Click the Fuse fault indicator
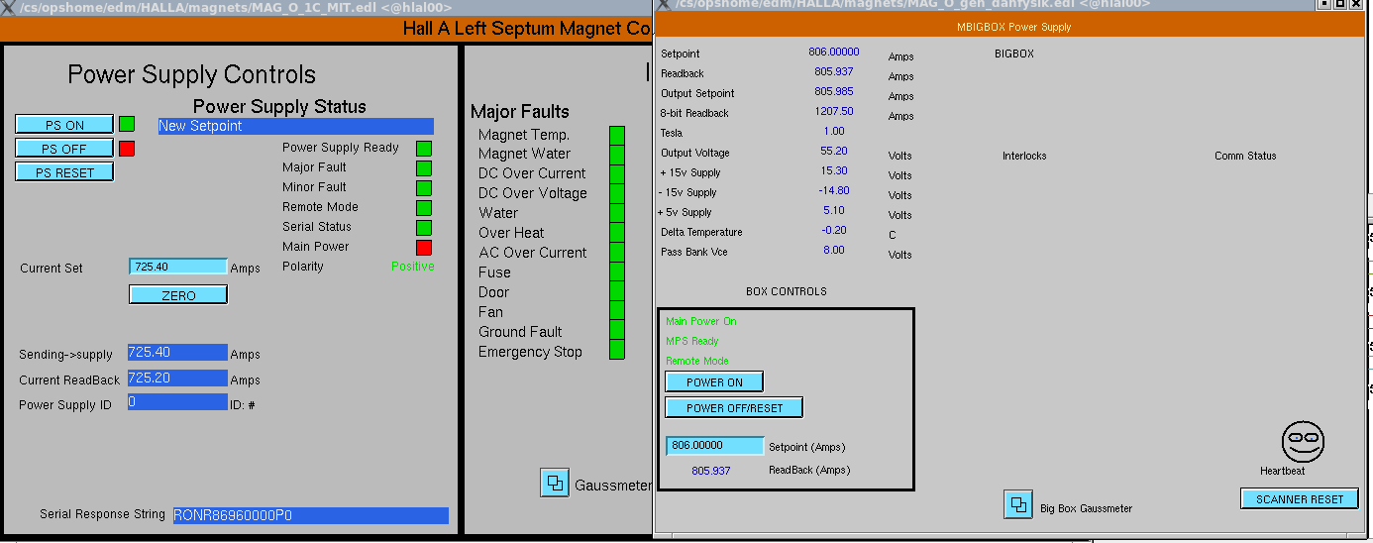 tap(617, 272)
